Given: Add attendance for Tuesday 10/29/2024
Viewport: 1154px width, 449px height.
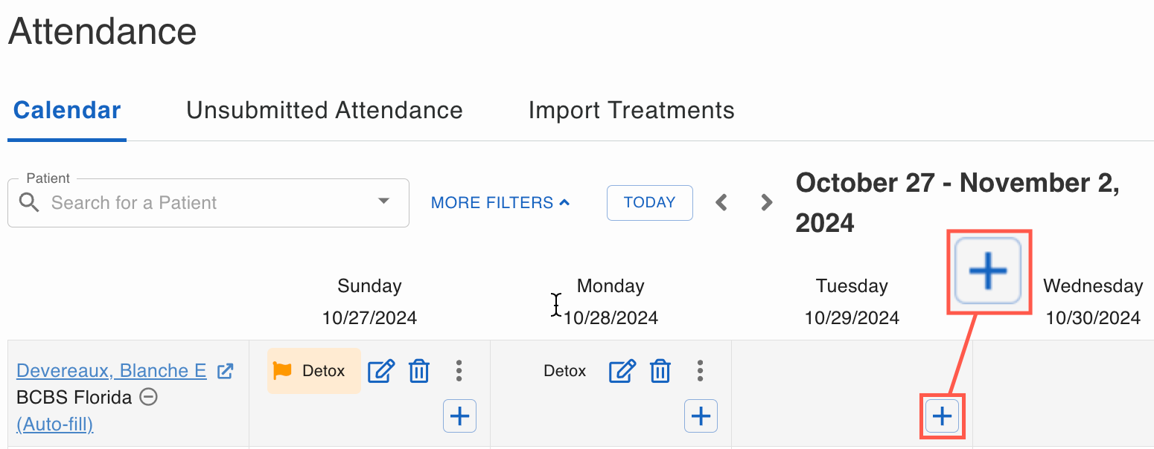Looking at the screenshot, I should (942, 416).
